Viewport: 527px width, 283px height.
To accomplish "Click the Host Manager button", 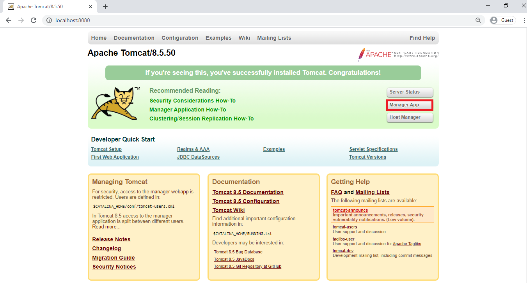I will click(410, 118).
